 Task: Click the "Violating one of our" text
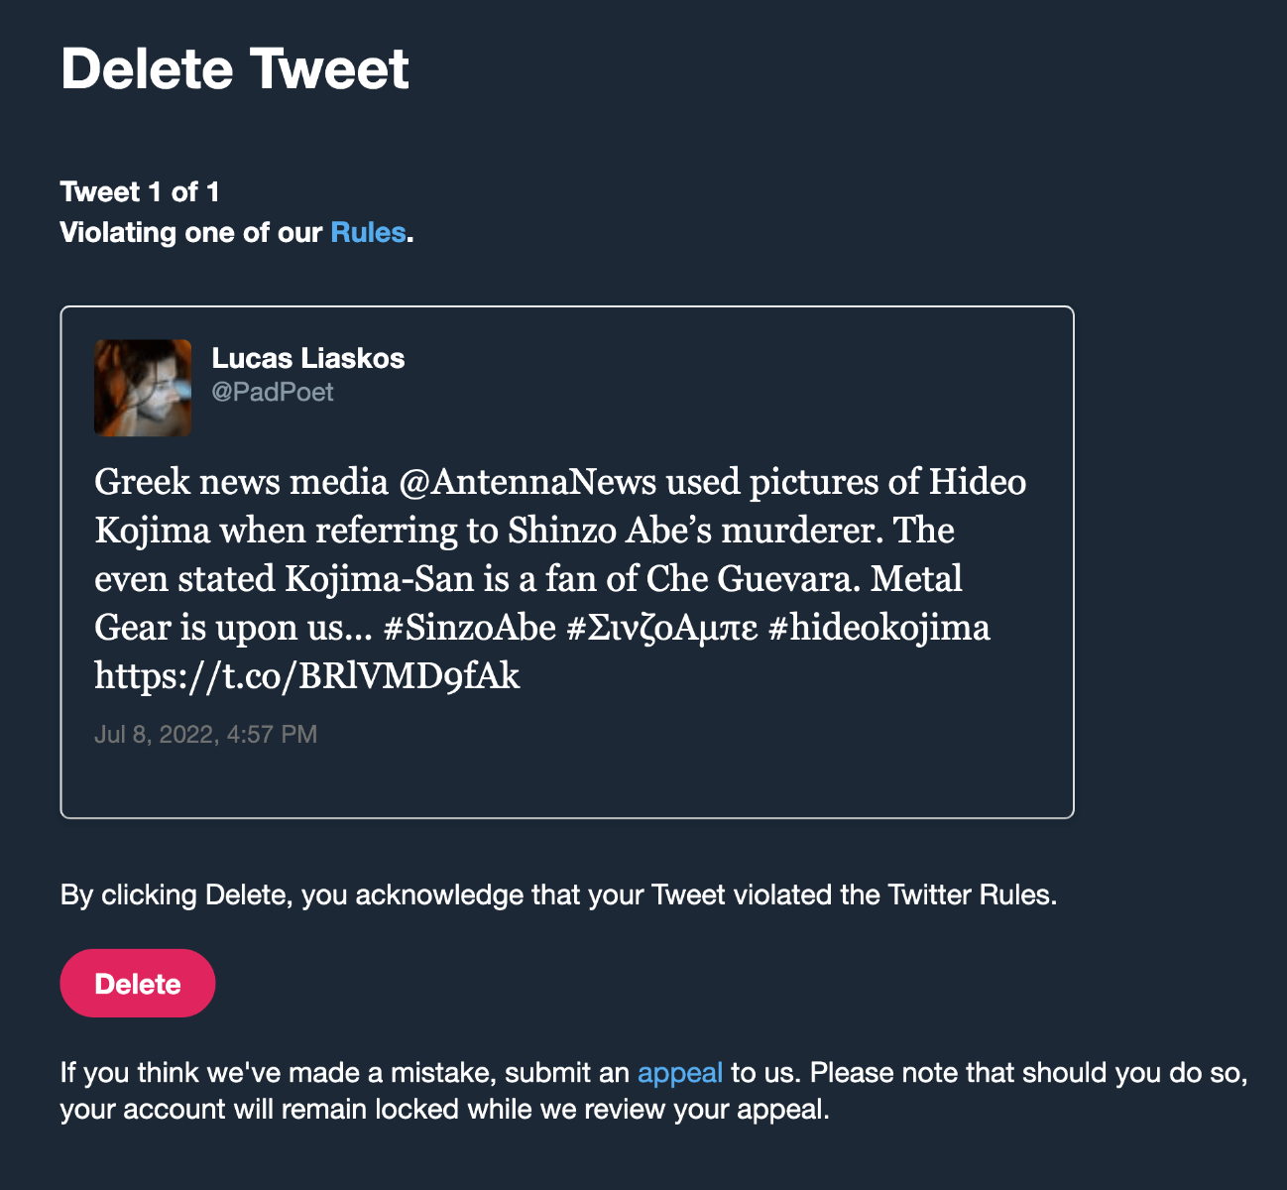pos(191,232)
